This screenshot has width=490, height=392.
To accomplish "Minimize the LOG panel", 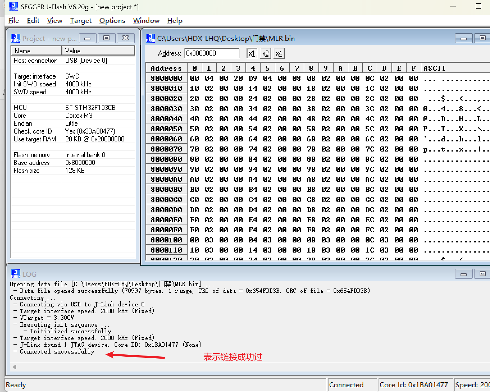I will (x=464, y=274).
